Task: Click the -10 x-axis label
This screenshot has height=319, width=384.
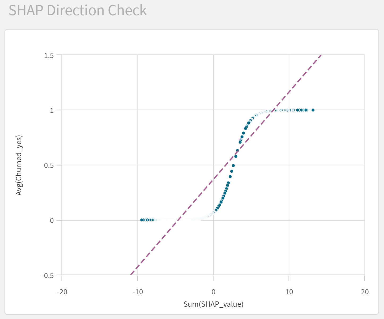Action: tap(138, 292)
